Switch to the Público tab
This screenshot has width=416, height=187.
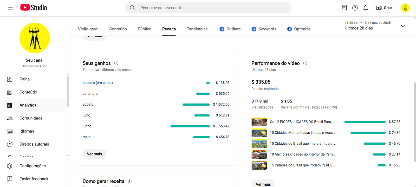144,29
